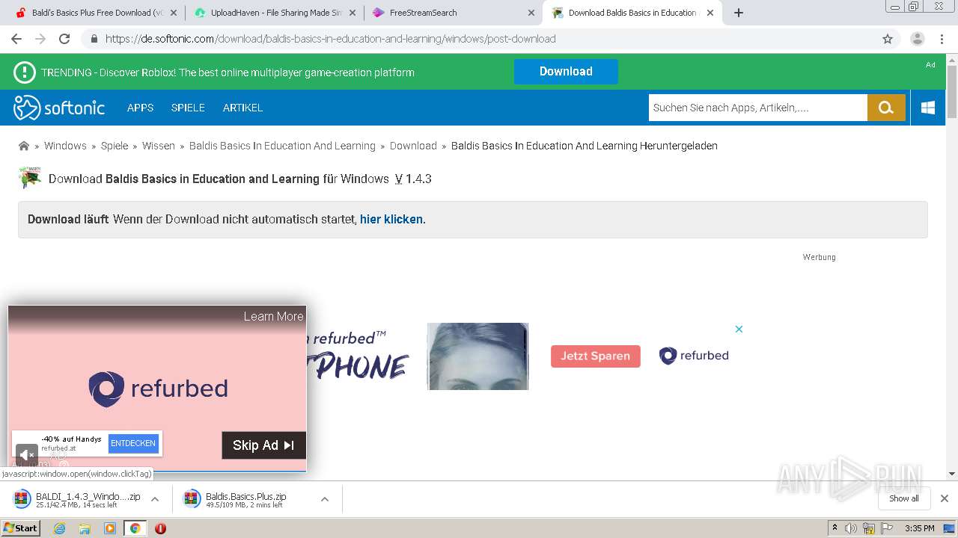Skip the video ad
This screenshot has height=538, width=958.
263,445
